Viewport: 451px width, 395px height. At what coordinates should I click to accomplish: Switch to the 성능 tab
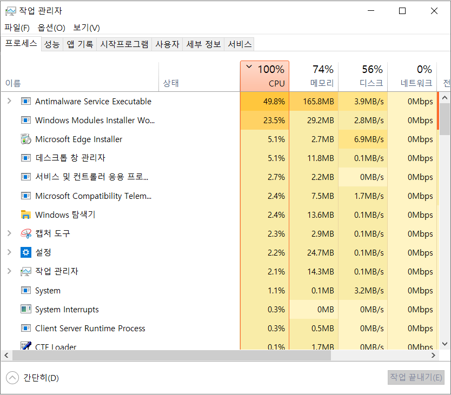pyautogui.click(x=52, y=44)
